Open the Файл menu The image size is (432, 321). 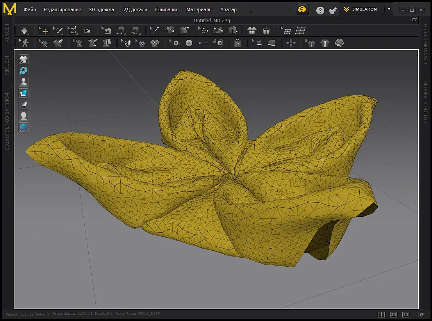pos(30,9)
